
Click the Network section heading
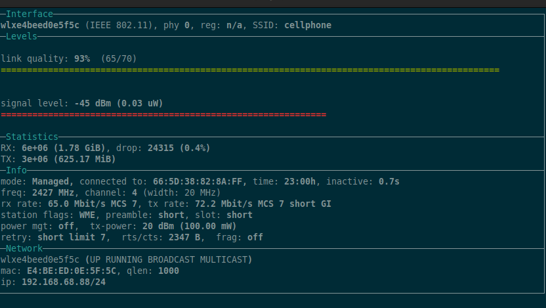point(24,248)
